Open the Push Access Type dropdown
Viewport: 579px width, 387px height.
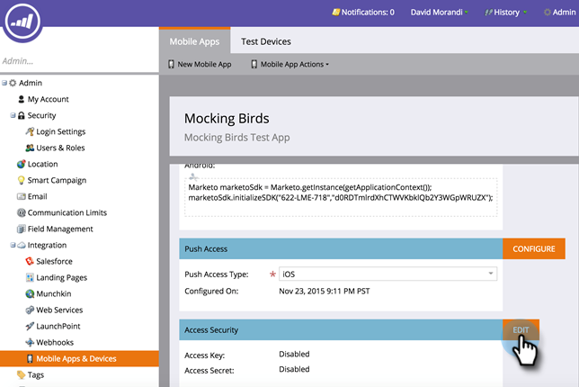491,274
